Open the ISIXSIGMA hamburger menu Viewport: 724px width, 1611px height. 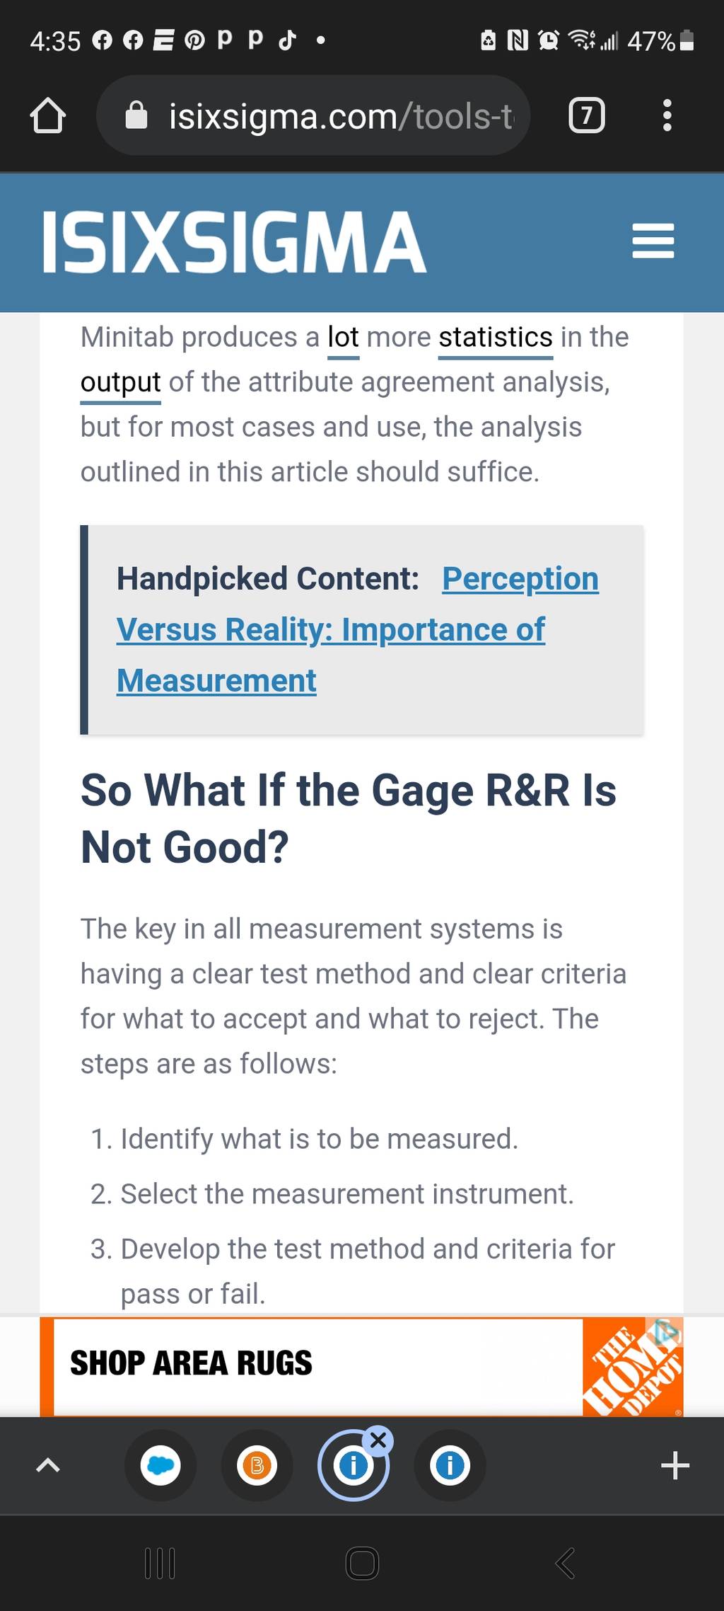[653, 241]
